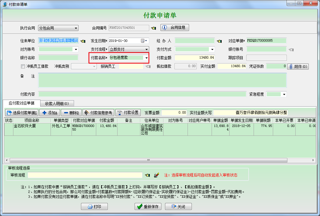Viewport: 320px width, 216px height.
Task: Open 付款设置
Action: pos(128,113)
